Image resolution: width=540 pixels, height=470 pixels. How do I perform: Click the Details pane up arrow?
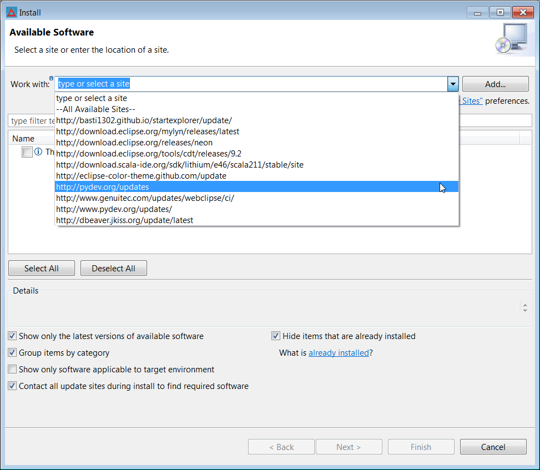525,305
